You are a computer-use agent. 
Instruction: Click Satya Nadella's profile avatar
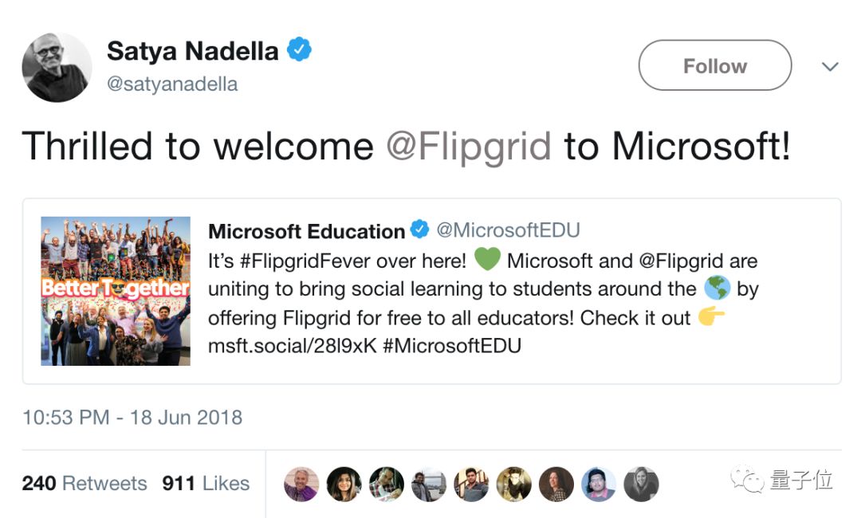tap(57, 67)
